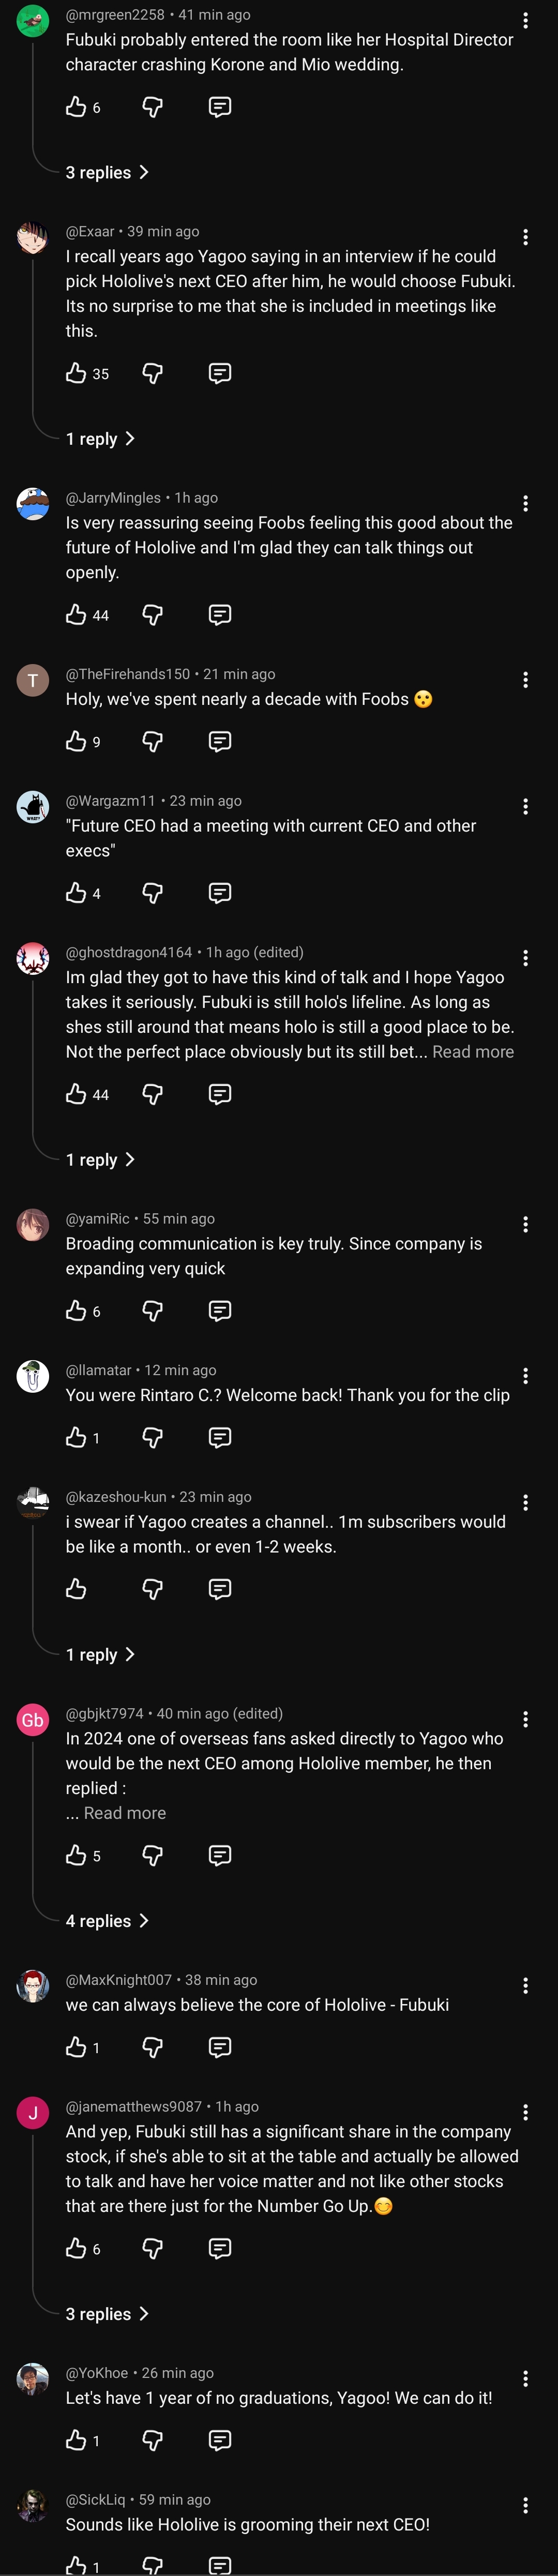Open three-dot menu on @SickLiq's comment

(x=525, y=2505)
